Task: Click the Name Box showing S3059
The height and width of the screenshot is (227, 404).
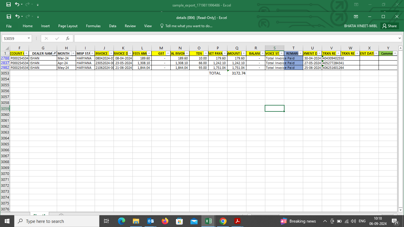Action: tap(14, 38)
